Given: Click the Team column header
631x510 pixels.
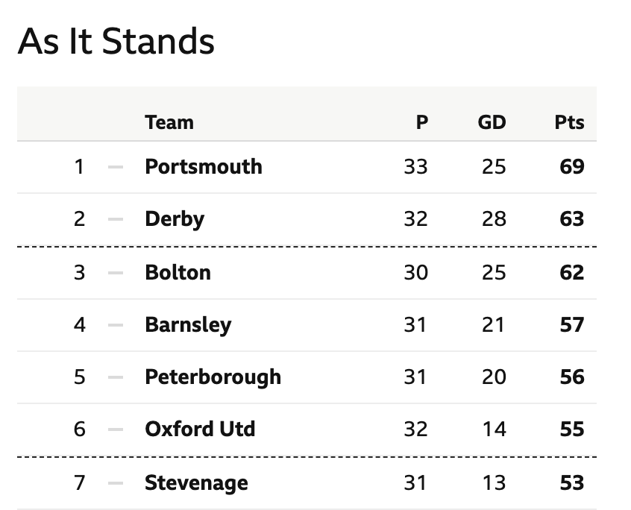Looking at the screenshot, I should point(169,122).
